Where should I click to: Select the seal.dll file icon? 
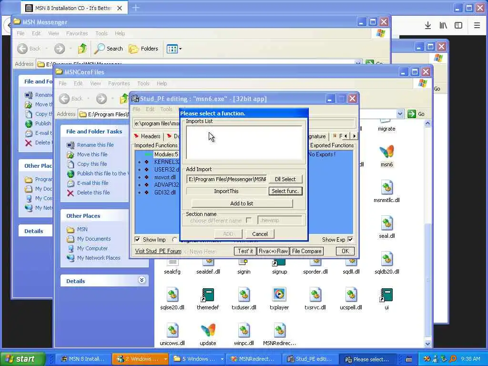(386, 223)
